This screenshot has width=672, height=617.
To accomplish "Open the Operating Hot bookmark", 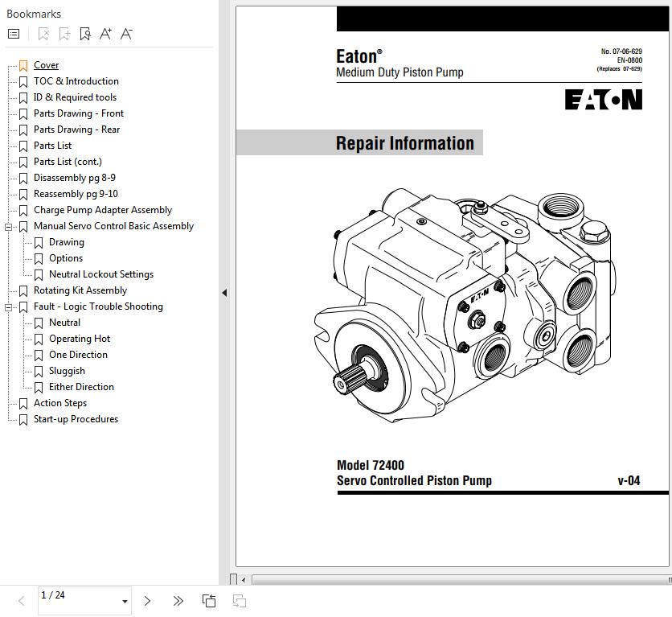I will pyautogui.click(x=80, y=339).
